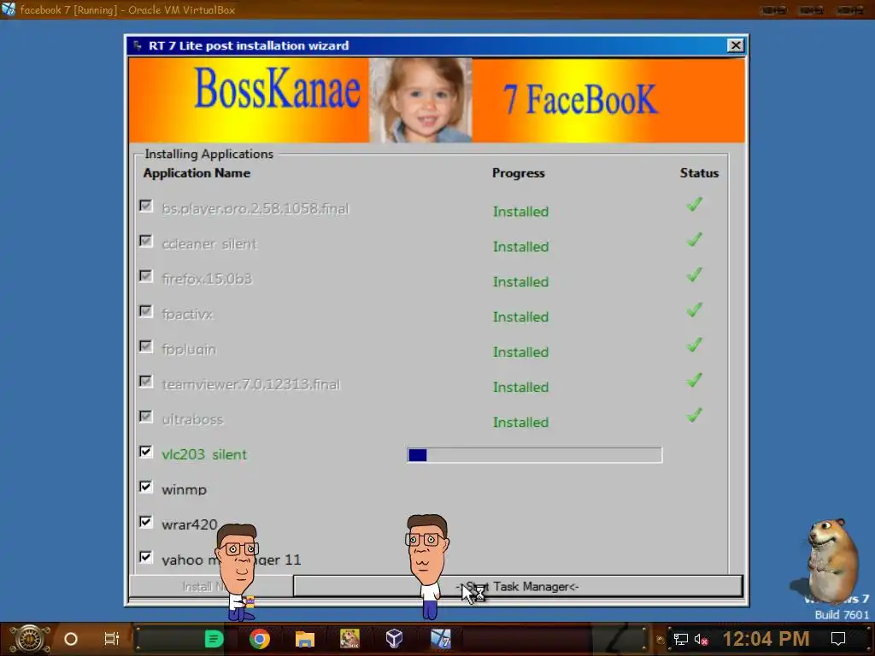The image size is (875, 656).
Task: Open Task View on the taskbar
Action: tap(112, 639)
